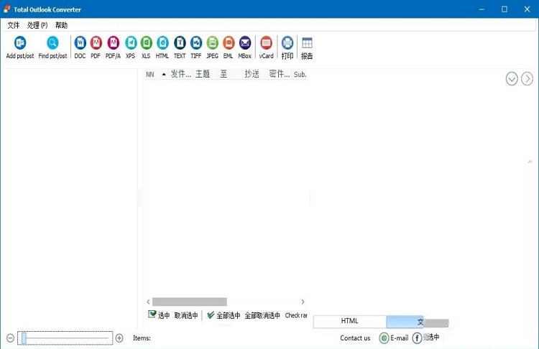Open the 处理(P) menu
This screenshot has width=539, height=349.
[x=37, y=25]
